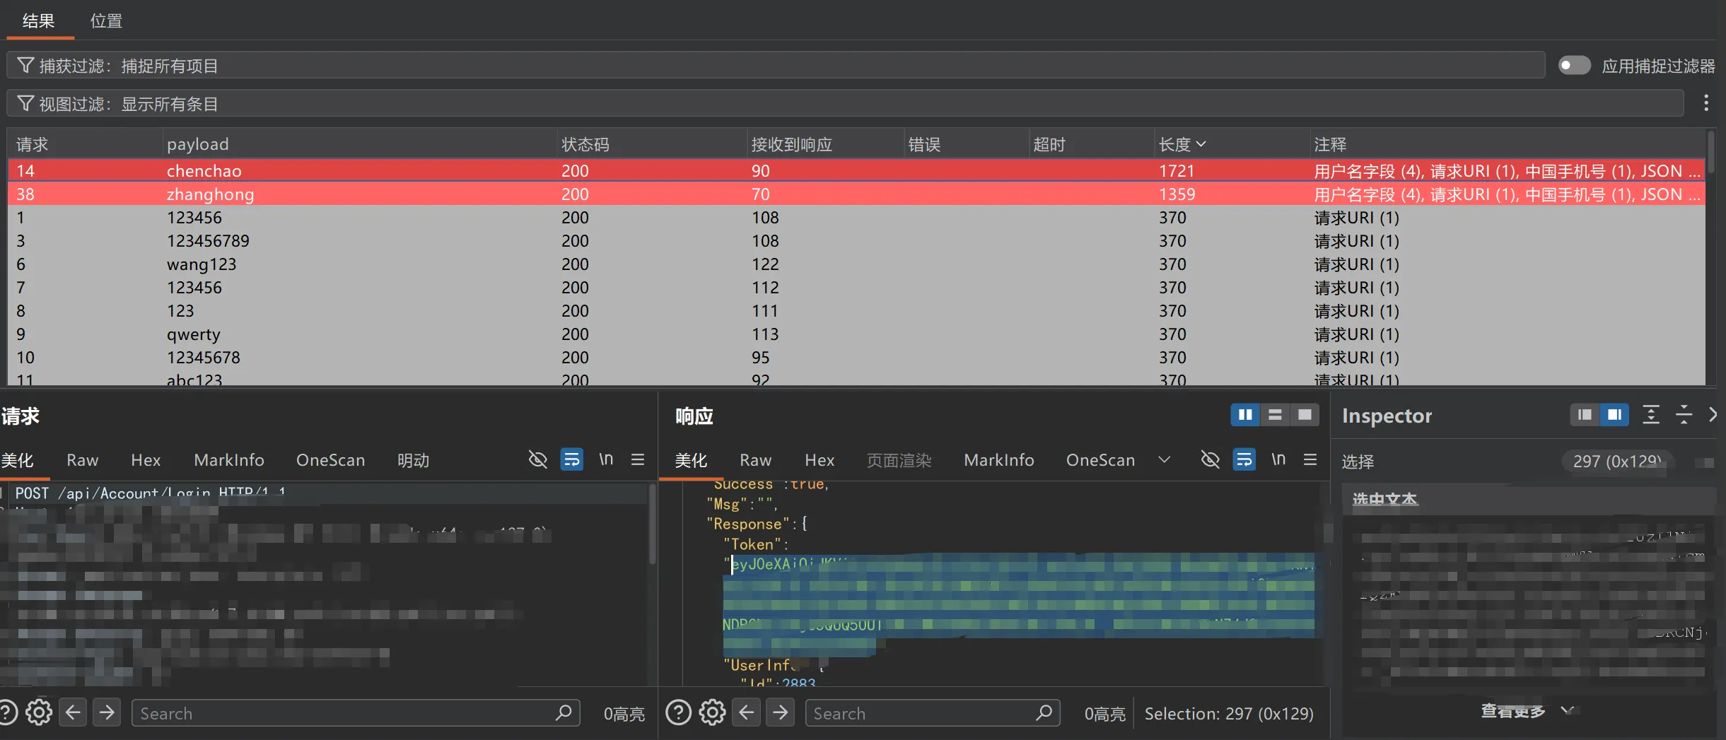Open help for the request search bar
Screen dimensions: 1726x740
pyautogui.click(x=6, y=712)
